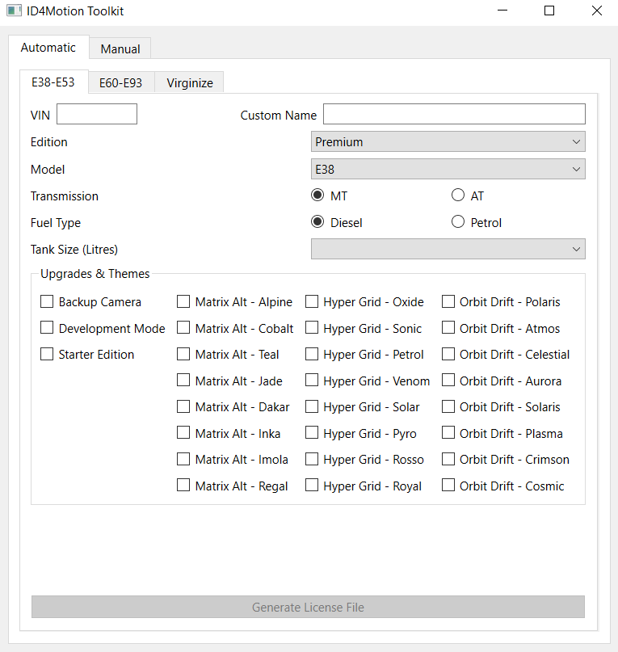Switch to the Manual tab
Screen dimensions: 618x652
pyautogui.click(x=120, y=48)
